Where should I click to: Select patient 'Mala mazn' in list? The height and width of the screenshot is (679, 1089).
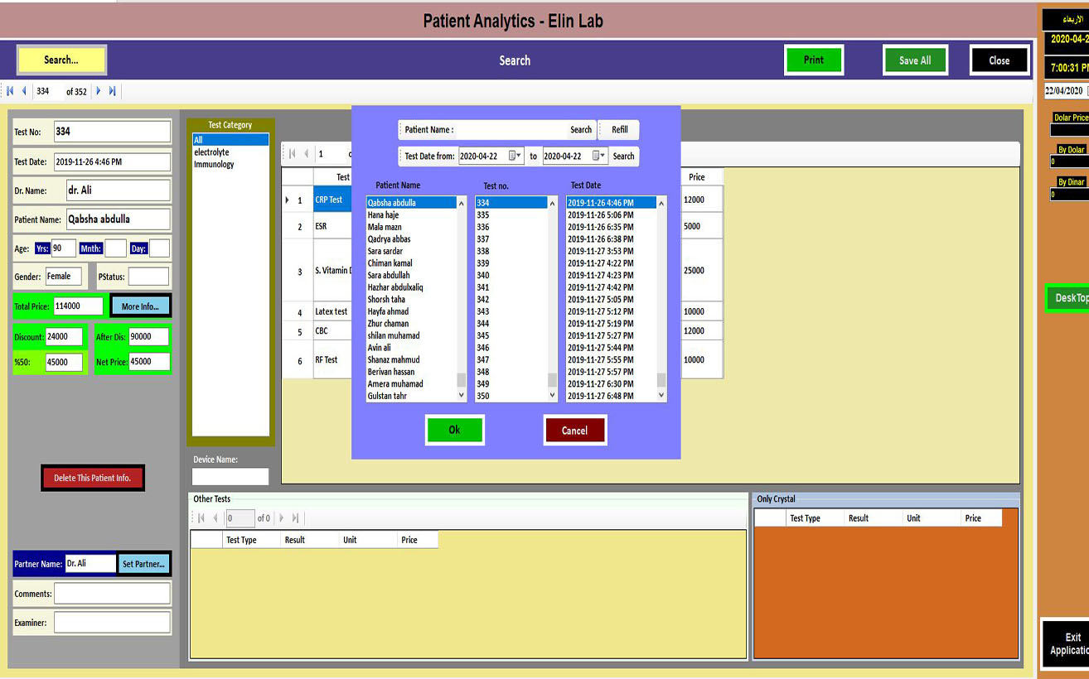coord(411,227)
